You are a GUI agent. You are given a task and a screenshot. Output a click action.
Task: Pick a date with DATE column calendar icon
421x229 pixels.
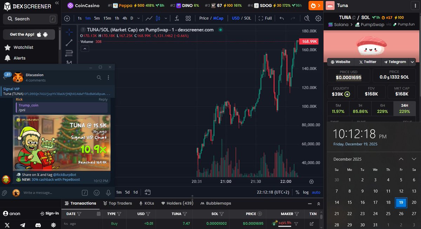pos(99,214)
